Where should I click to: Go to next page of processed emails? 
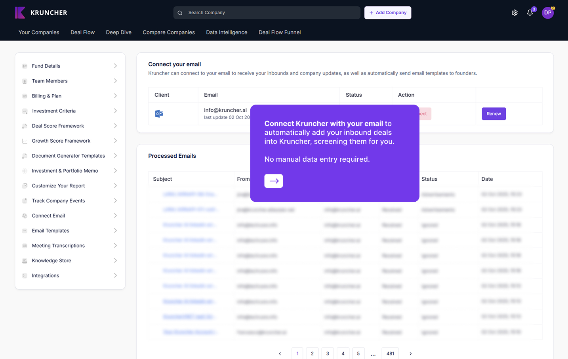410,353
